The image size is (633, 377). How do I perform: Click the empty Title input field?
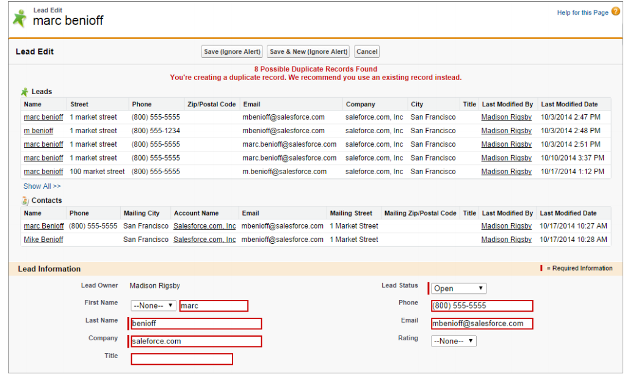[x=182, y=359]
